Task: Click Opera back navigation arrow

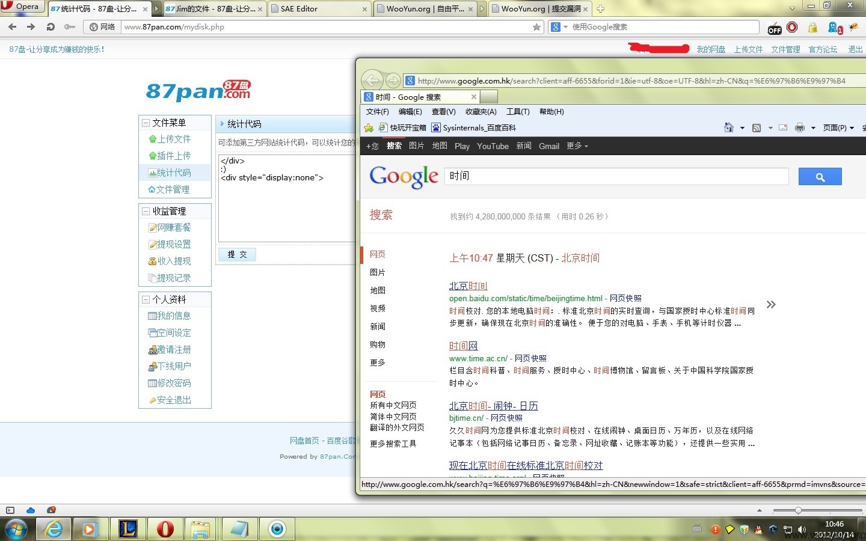Action: coord(12,26)
